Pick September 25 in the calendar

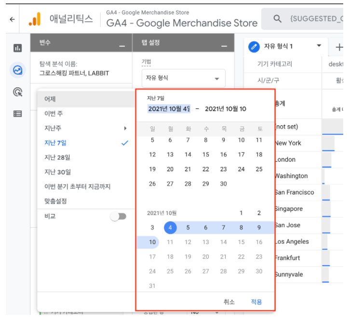tap(259, 169)
